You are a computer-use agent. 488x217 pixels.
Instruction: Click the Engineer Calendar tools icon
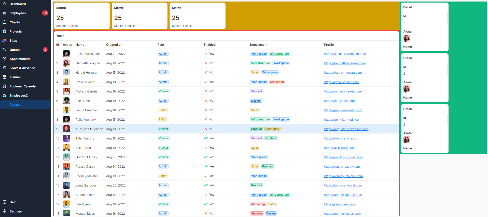(4, 86)
